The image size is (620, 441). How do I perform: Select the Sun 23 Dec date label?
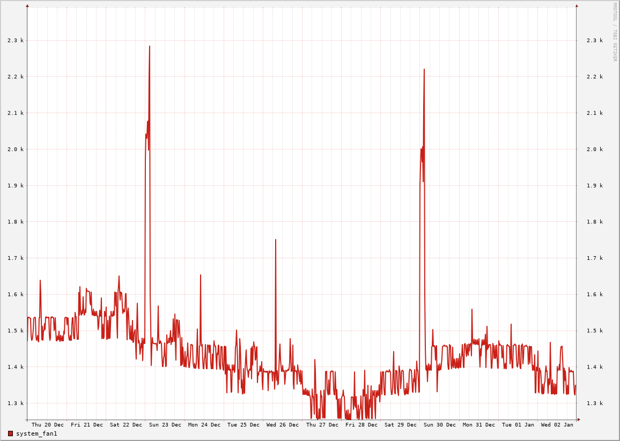(165, 425)
